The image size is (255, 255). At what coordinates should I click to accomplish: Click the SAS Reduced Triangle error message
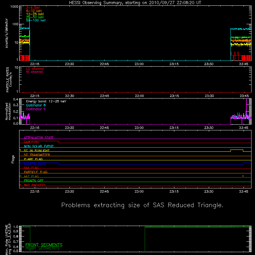(x=142, y=205)
